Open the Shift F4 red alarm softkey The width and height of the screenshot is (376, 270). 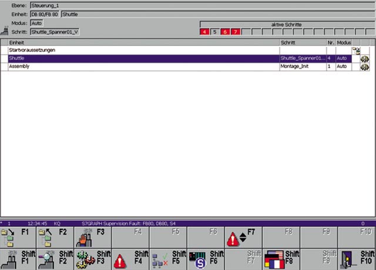(x=130, y=259)
